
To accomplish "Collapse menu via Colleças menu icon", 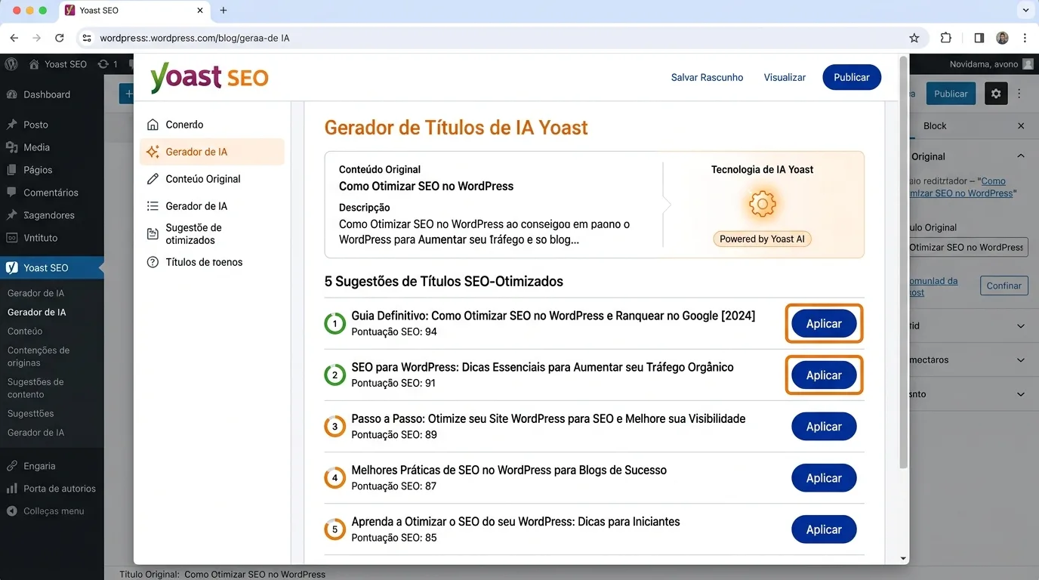I will click(11, 511).
